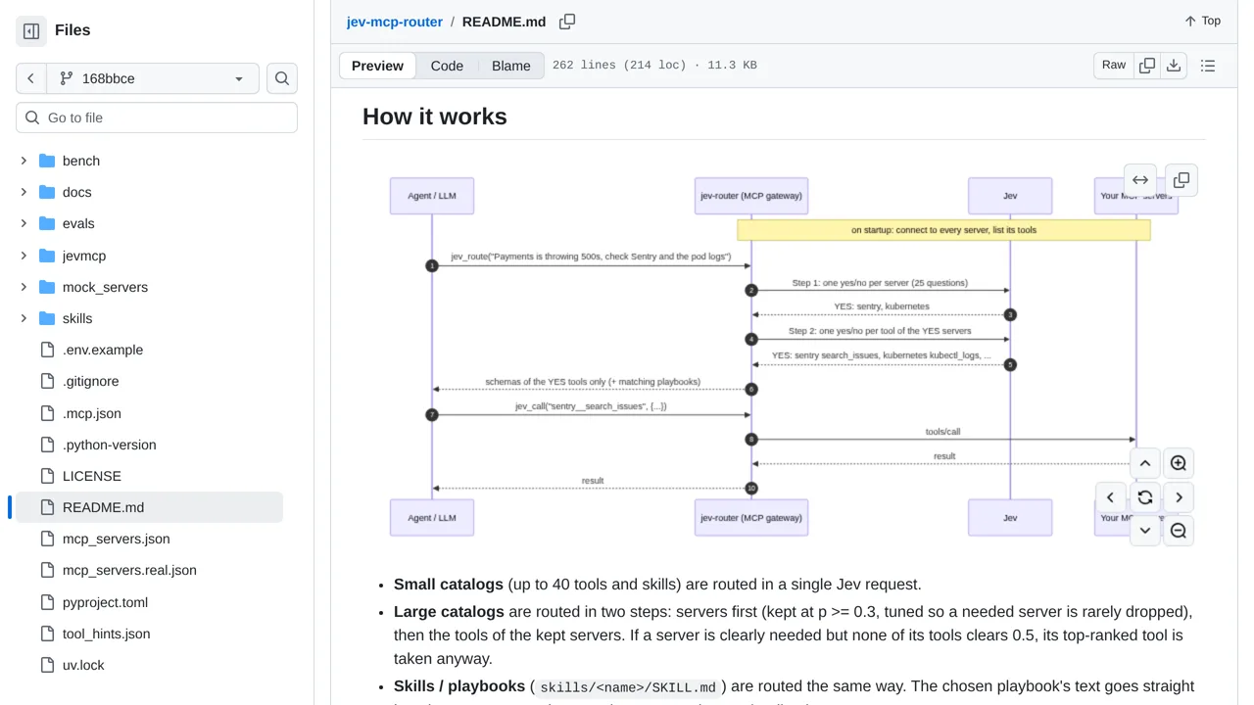
Task: Zoom out of the diagram
Action: click(1179, 531)
